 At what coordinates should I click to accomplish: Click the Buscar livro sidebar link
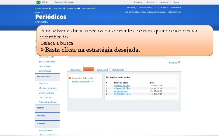45,66
